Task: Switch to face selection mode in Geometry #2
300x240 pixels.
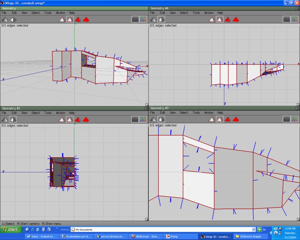Action: click(78, 119)
